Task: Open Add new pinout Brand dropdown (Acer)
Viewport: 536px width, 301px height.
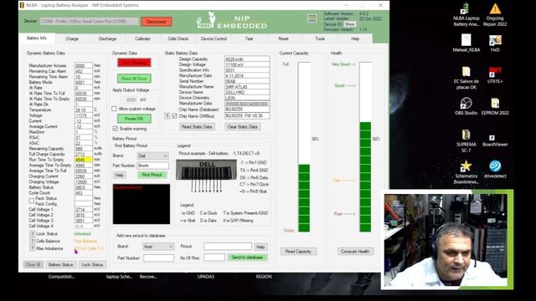Action: coord(158,247)
